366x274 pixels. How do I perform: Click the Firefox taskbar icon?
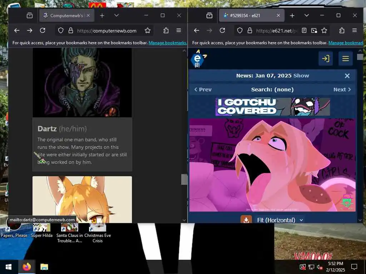pyautogui.click(x=26, y=267)
